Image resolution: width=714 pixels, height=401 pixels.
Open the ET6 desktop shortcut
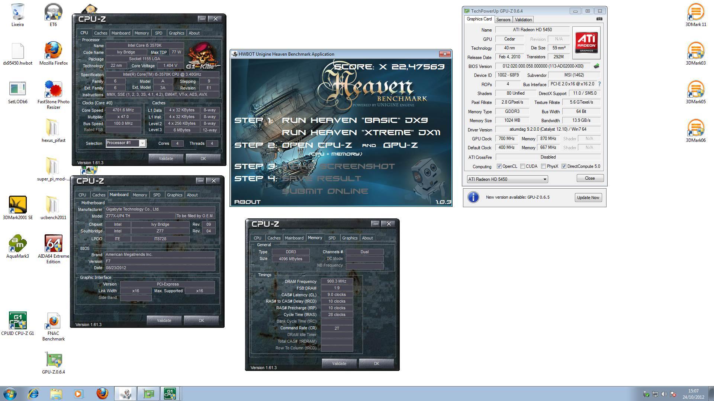[53, 15]
